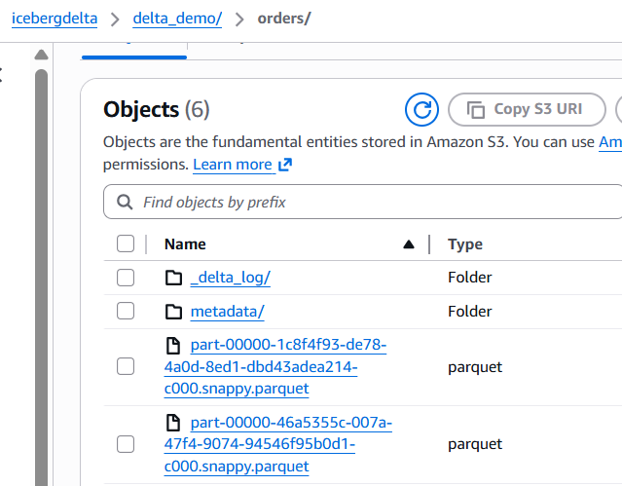The height and width of the screenshot is (486, 622).
Task: Click the folder icon next to metadata/
Action: pyautogui.click(x=174, y=312)
